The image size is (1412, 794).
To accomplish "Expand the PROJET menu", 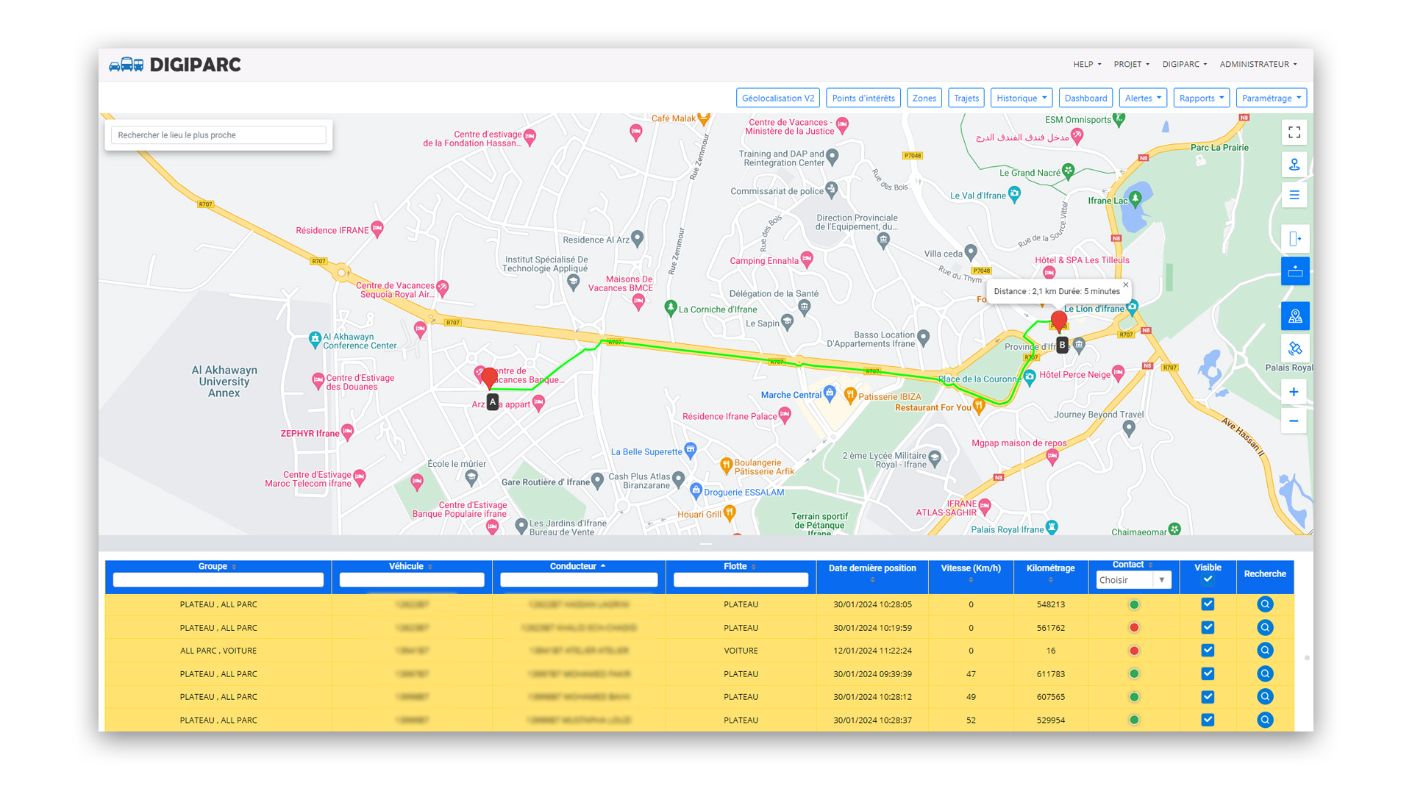I will pyautogui.click(x=1131, y=65).
